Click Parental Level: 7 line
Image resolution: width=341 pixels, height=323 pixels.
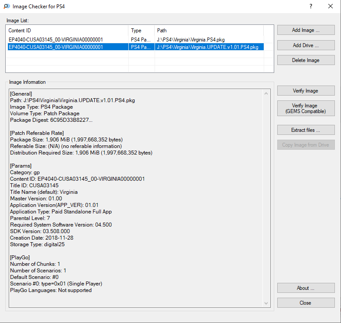30,218
